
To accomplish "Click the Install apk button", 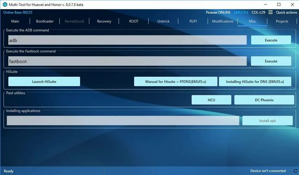I will pyautogui.click(x=267, y=121).
